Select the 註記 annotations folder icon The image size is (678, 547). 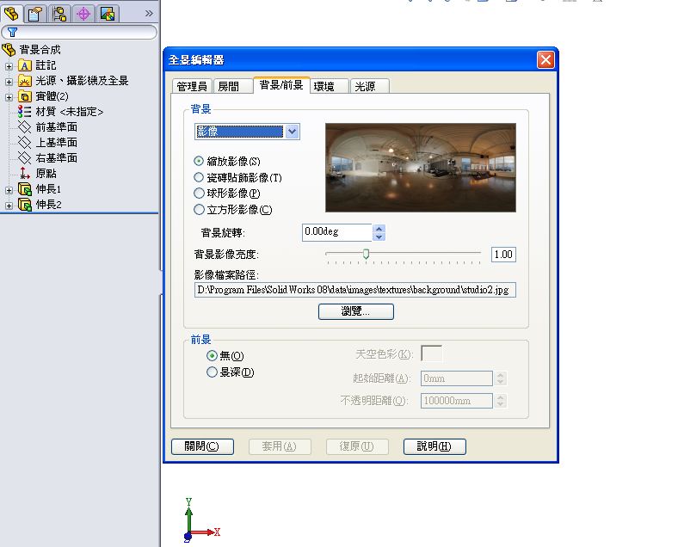coord(25,65)
